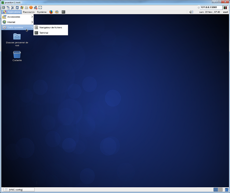Open the Système menu
This screenshot has width=230, height=193.
[x=42, y=12]
